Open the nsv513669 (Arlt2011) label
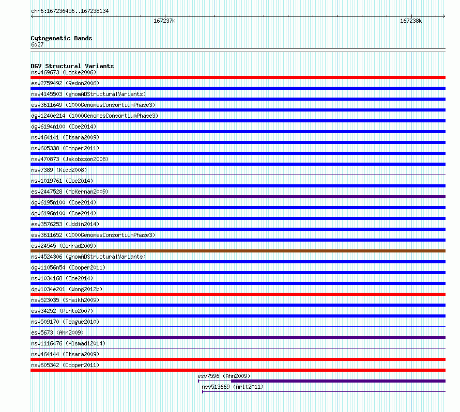The height and width of the screenshot is (412, 460). (x=233, y=387)
